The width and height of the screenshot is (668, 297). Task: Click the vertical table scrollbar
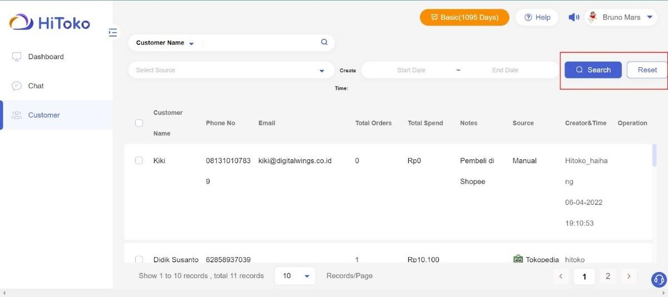[654, 155]
